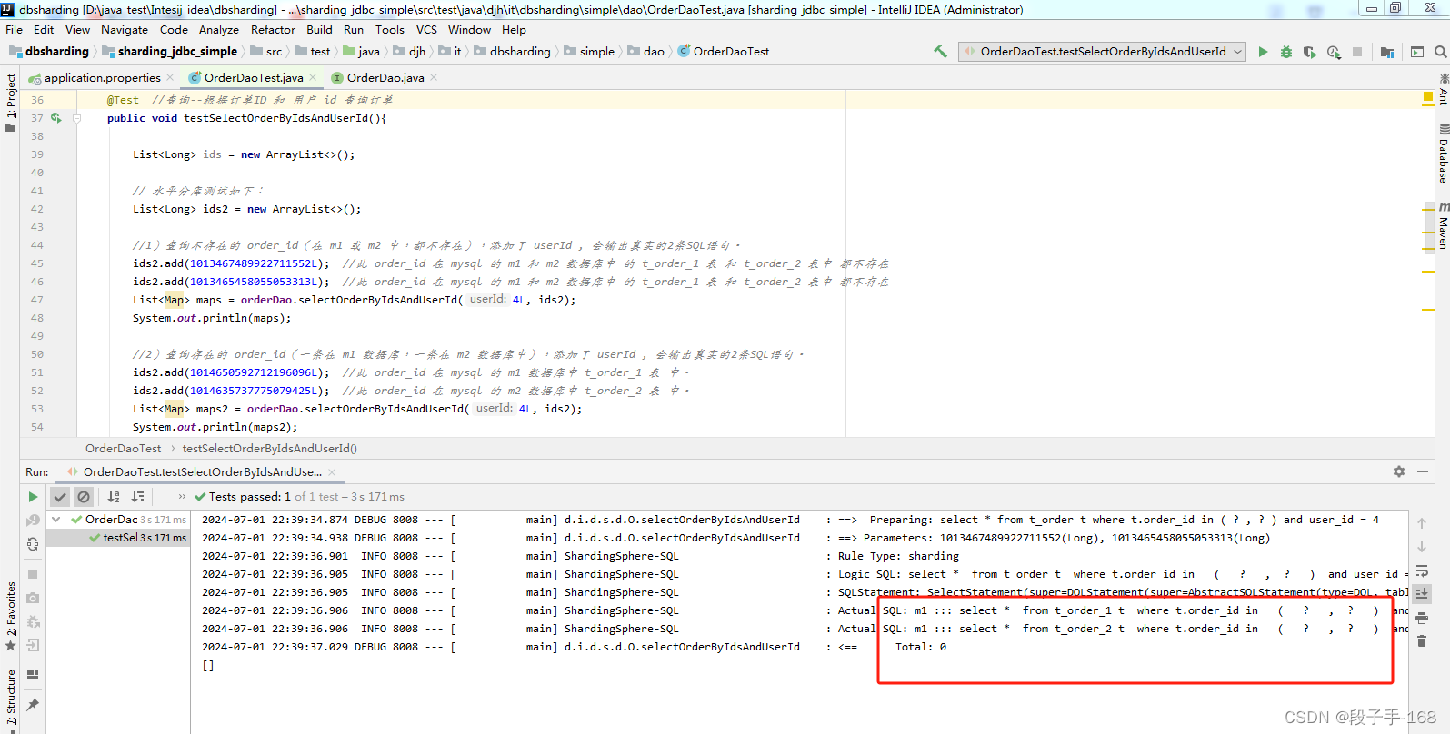1450x734 pixels.
Task: Toggle Show Passed tests filter
Action: [x=60, y=497]
